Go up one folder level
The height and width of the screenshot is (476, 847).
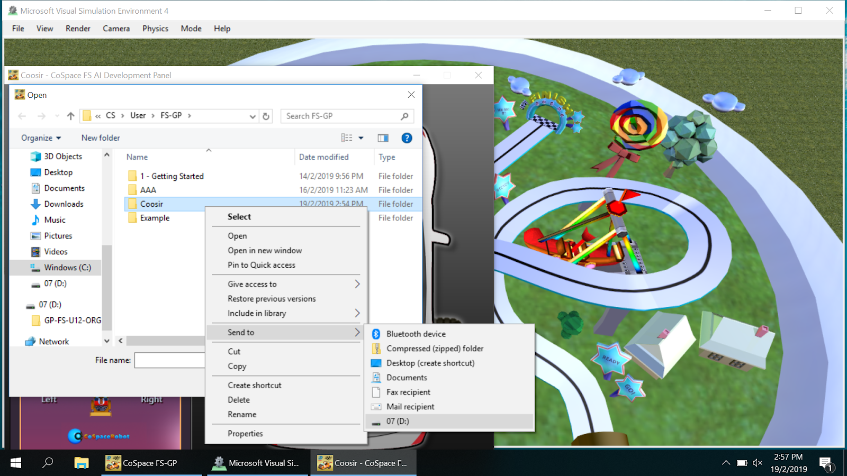70,116
